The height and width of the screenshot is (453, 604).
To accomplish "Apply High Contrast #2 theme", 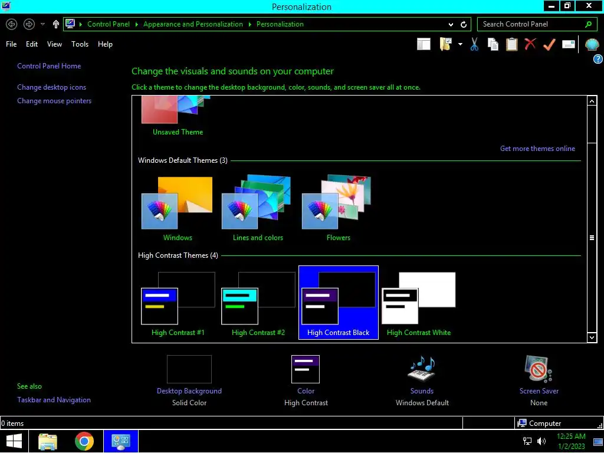I will (x=258, y=304).
